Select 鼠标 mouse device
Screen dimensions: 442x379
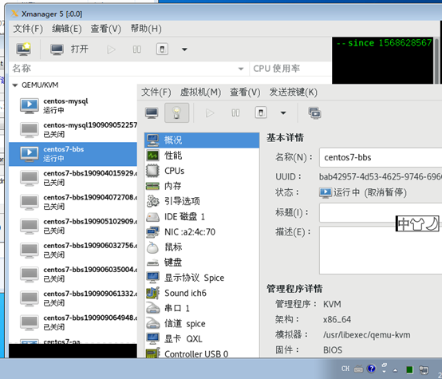click(x=202, y=247)
